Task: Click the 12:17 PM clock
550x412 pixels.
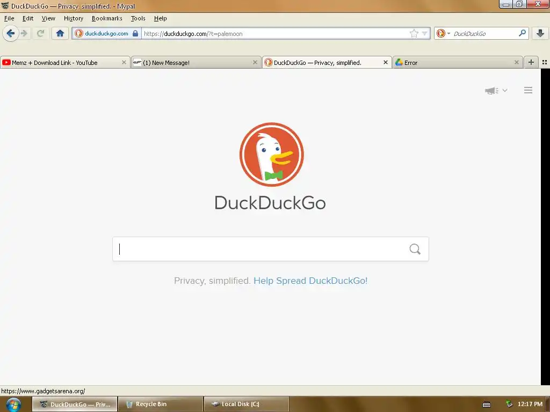Action: pyautogui.click(x=530, y=404)
